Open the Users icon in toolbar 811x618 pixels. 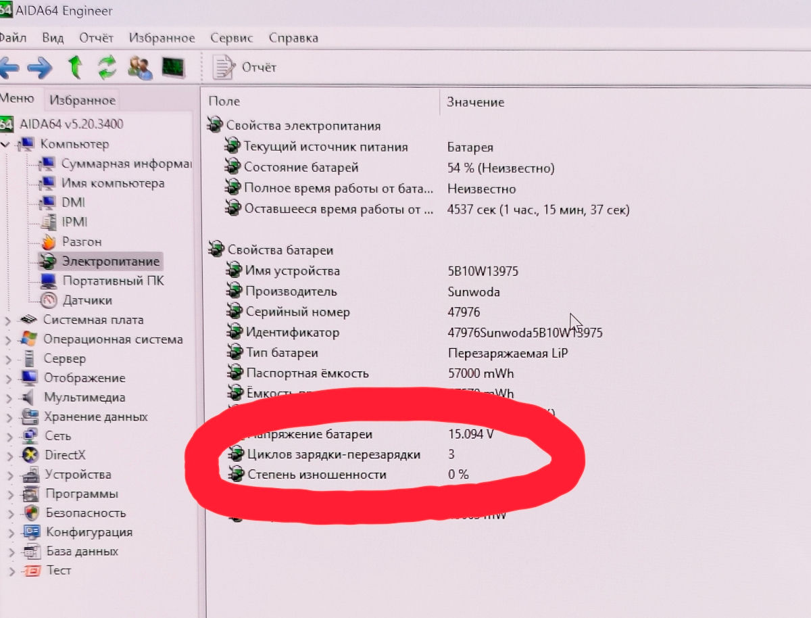coord(141,67)
